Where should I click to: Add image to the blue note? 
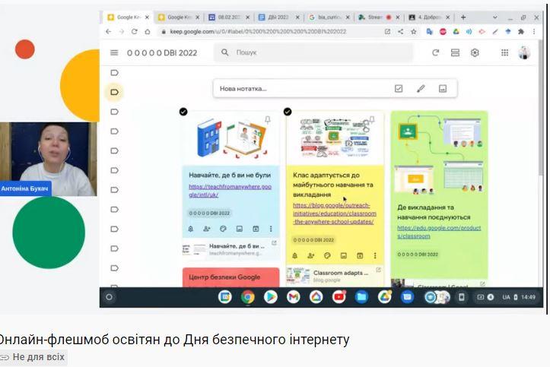tap(239, 229)
